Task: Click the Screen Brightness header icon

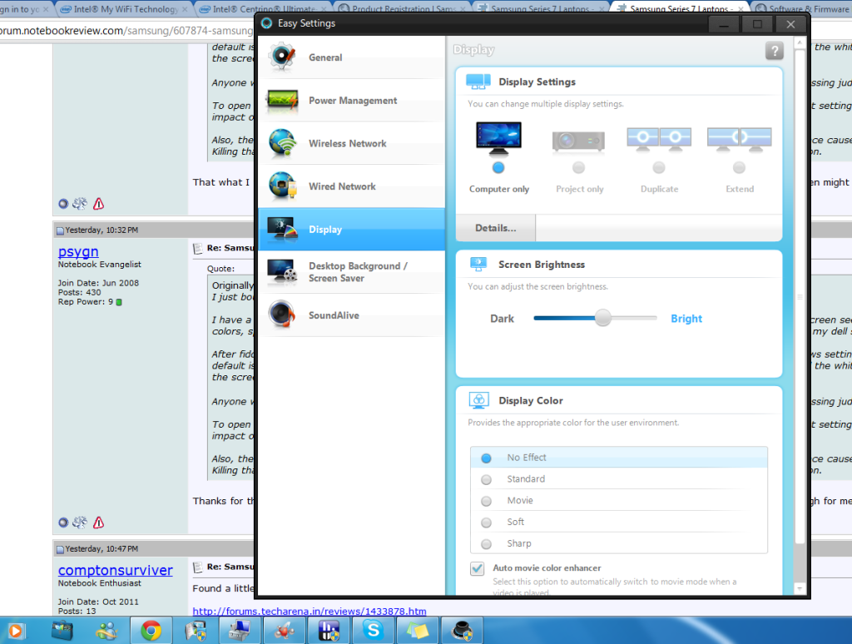Action: (478, 264)
